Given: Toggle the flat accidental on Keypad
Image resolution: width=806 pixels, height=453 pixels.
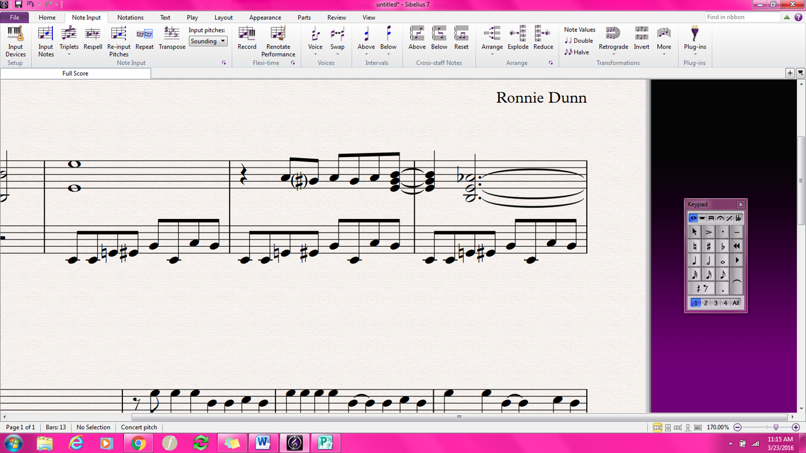Looking at the screenshot, I should click(x=723, y=246).
